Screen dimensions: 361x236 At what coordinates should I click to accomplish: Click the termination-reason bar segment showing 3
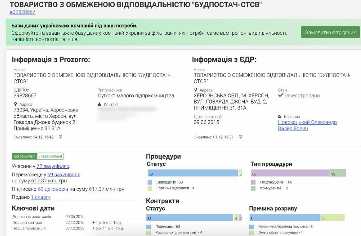click(x=285, y=217)
